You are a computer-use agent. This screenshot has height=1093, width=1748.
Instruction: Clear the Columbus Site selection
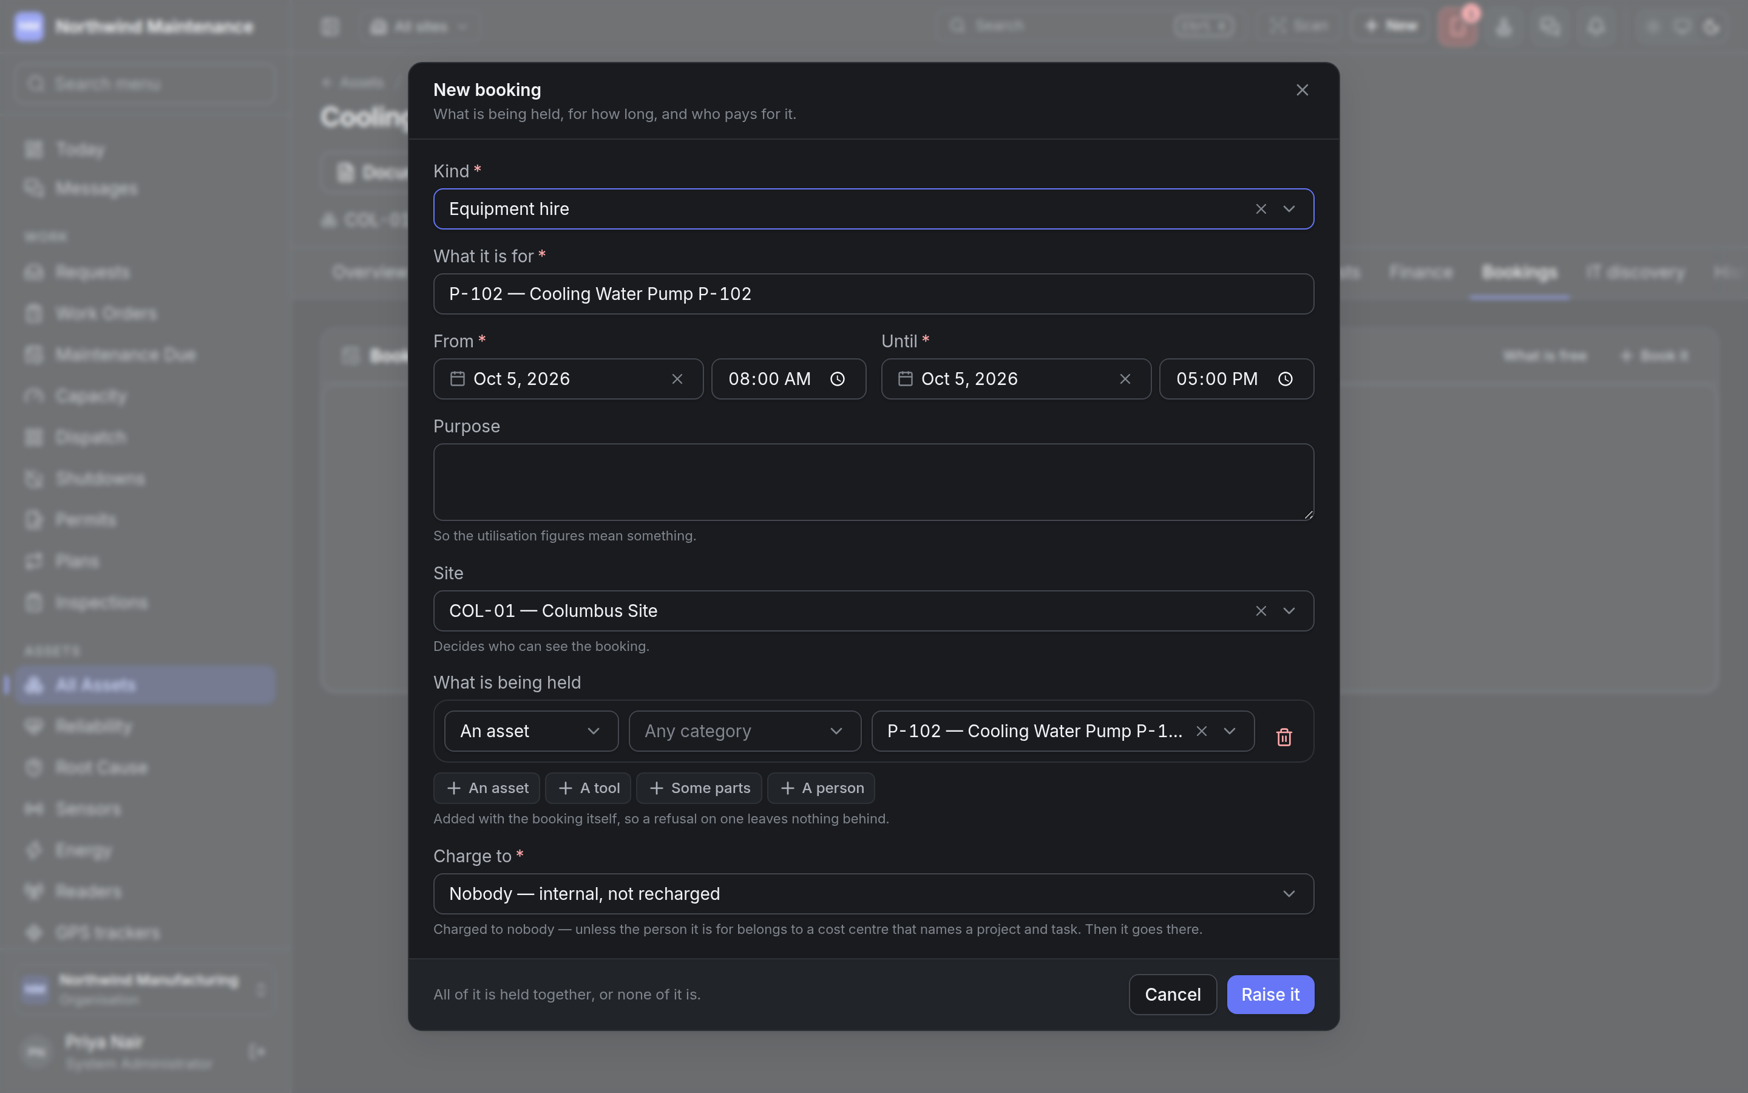(x=1261, y=611)
